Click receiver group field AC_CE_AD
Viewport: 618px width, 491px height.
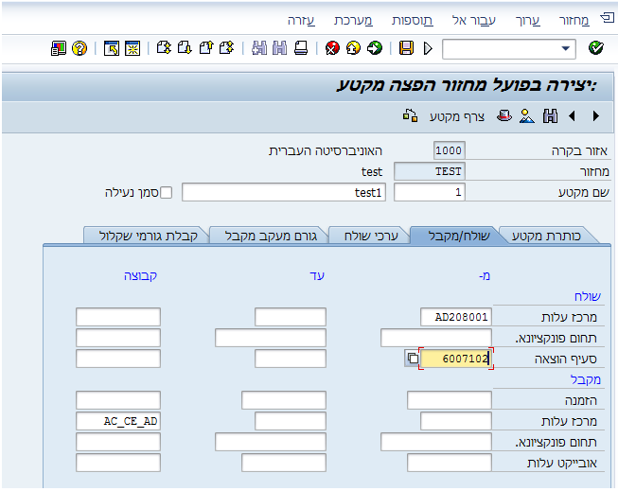point(118,421)
